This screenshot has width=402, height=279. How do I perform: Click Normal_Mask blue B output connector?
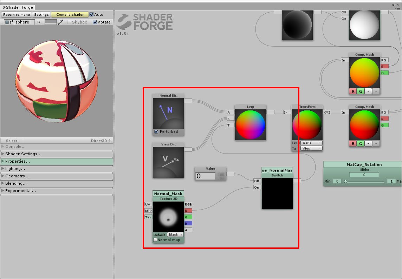188,223
